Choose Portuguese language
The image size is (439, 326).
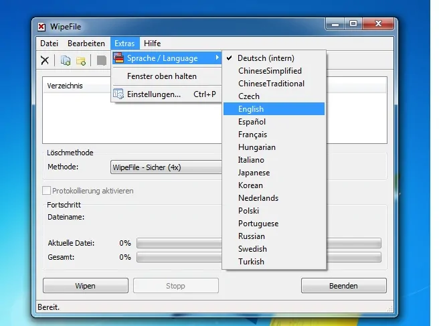click(274, 224)
